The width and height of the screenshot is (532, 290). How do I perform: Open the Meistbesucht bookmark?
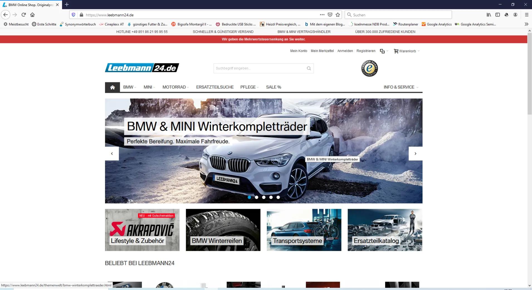(16, 24)
